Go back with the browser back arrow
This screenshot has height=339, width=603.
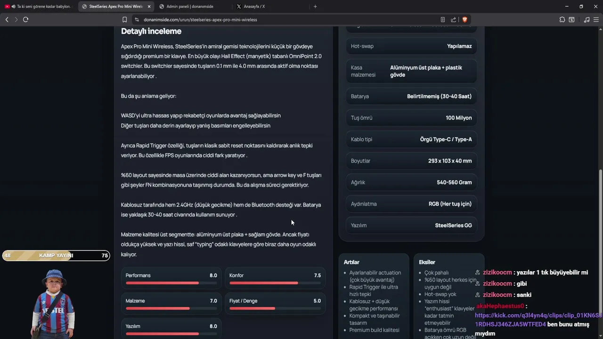(7, 19)
